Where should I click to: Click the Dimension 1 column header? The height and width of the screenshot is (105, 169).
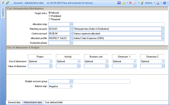pyautogui.click(x=124, y=57)
